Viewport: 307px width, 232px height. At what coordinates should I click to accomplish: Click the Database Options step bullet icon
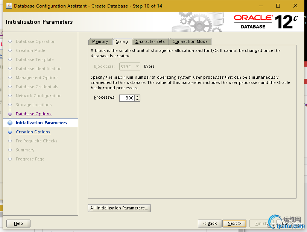point(10,114)
